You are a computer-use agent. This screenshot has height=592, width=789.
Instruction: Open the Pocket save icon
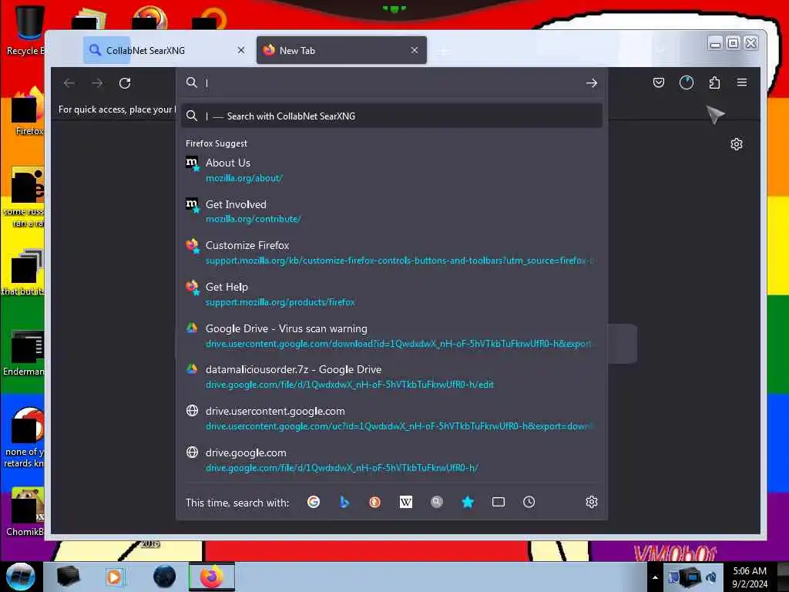[658, 82]
